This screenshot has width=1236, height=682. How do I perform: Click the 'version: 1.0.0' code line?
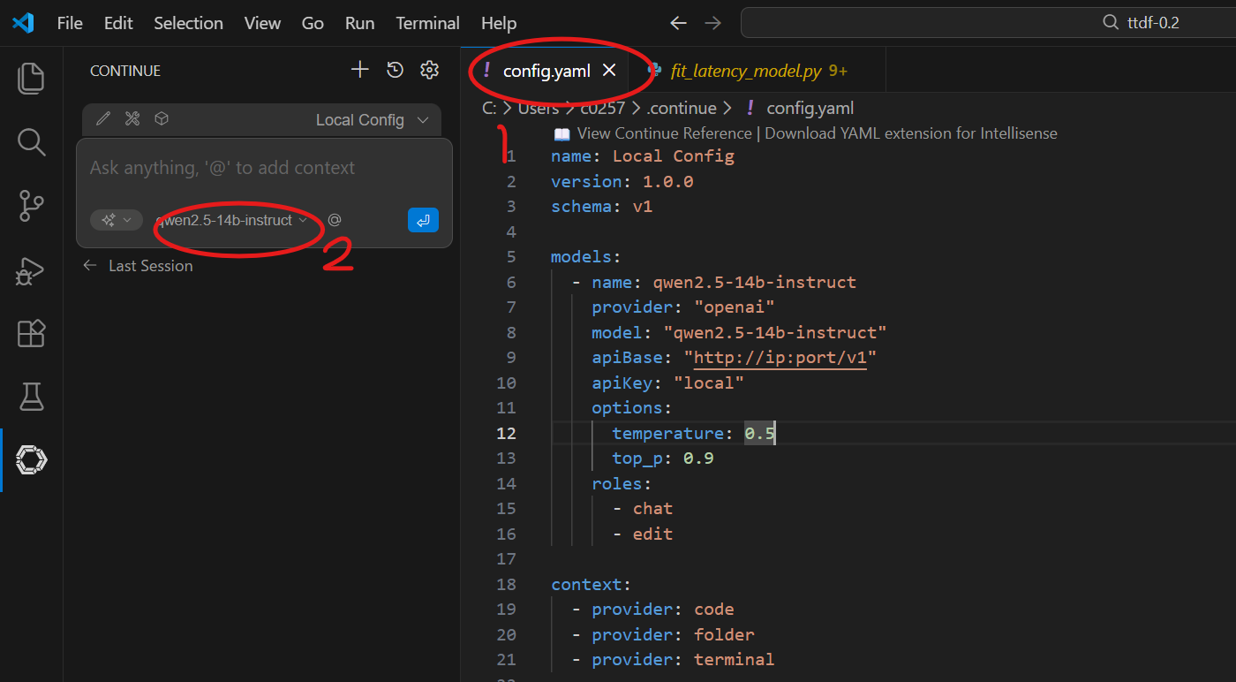tap(622, 181)
